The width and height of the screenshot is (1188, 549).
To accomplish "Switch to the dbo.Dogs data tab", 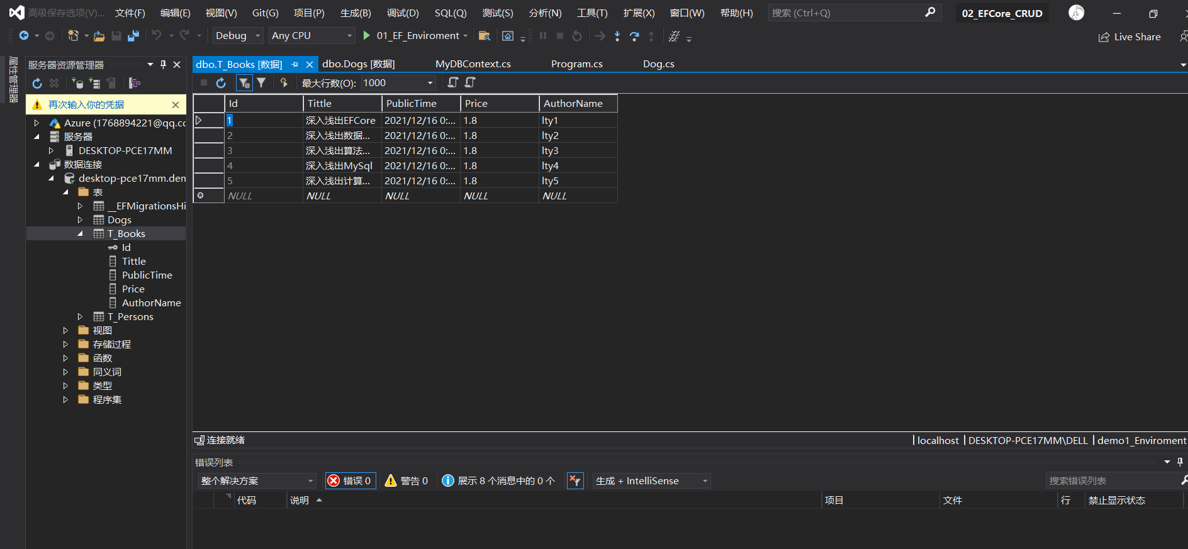I will pyautogui.click(x=359, y=64).
